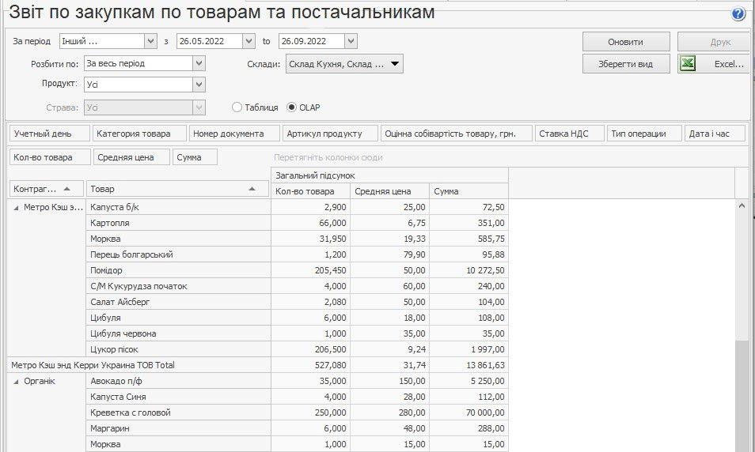The width and height of the screenshot is (755, 452).
Task: Open the Розбити по dropdown
Action: [199, 63]
